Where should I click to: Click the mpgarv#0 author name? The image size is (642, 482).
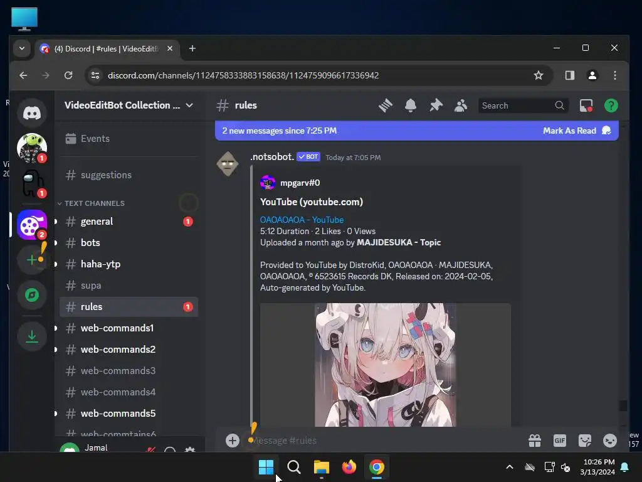[300, 183]
